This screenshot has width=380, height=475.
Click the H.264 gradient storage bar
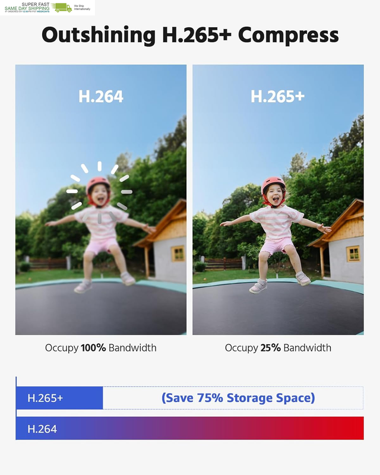click(189, 428)
